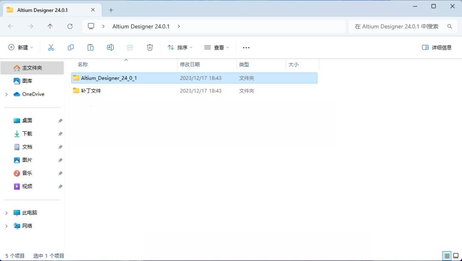Expand the 网络 tree node
The width and height of the screenshot is (462, 261).
(x=6, y=226)
